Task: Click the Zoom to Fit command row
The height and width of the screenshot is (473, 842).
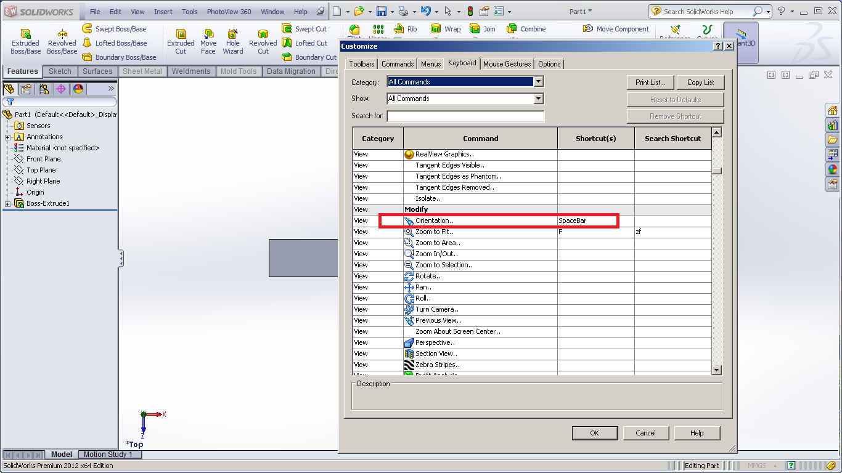Action: (531, 232)
